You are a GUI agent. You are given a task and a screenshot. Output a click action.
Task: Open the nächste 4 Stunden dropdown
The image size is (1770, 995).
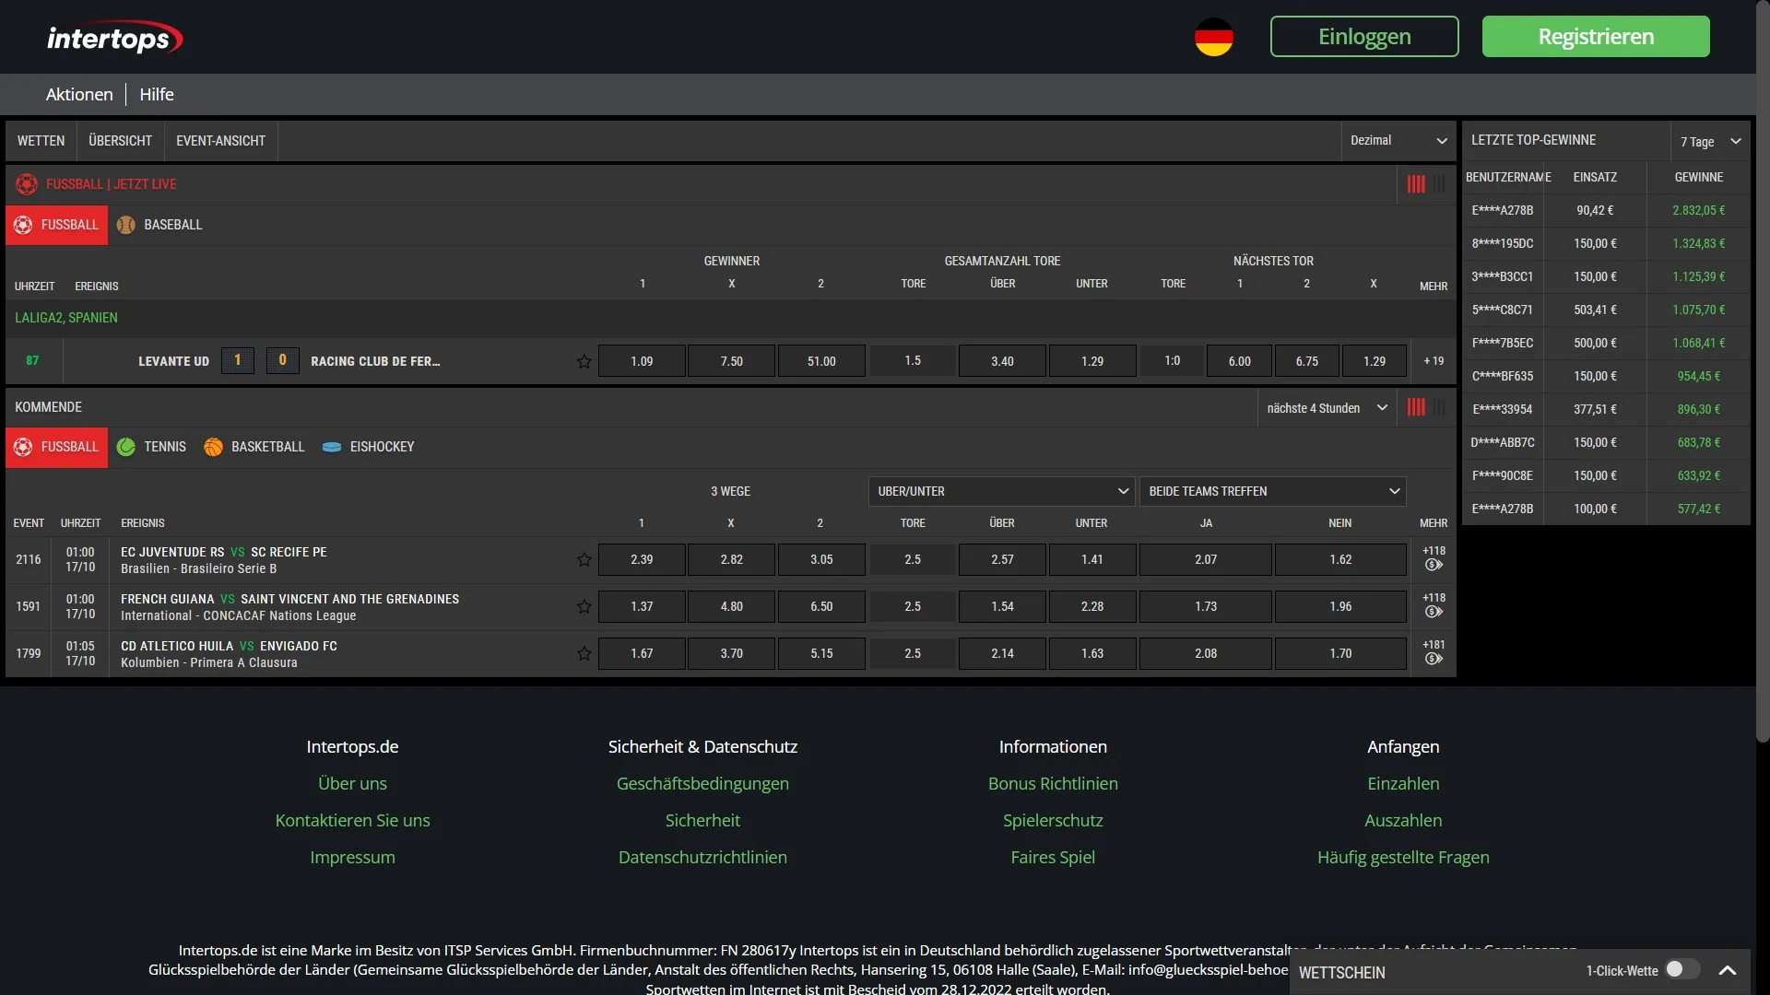1327,408
